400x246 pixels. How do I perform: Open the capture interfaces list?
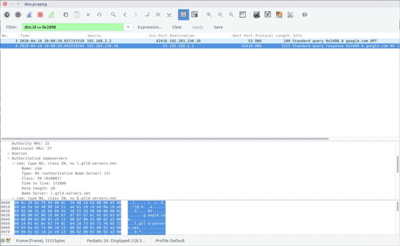pyautogui.click(x=7, y=15)
